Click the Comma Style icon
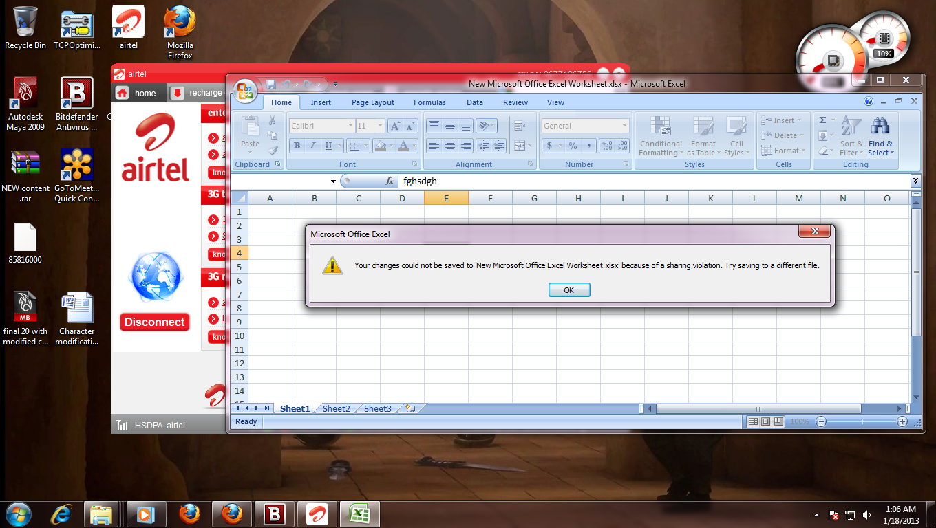936x528 pixels. click(x=589, y=145)
